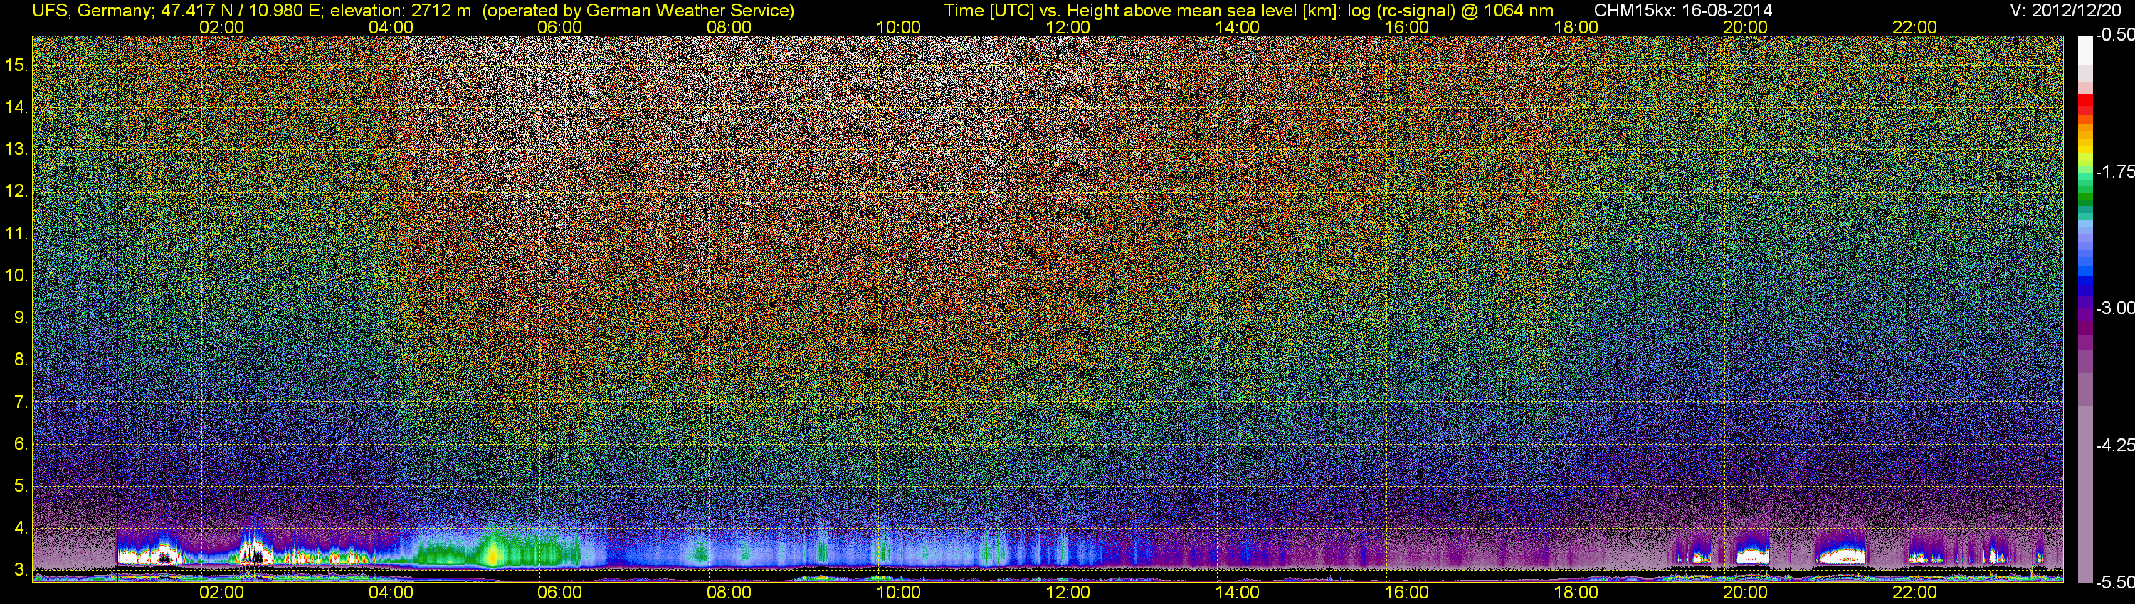This screenshot has width=2135, height=604.
Task: Click the 10 km height axis label
Action: [x=16, y=276]
